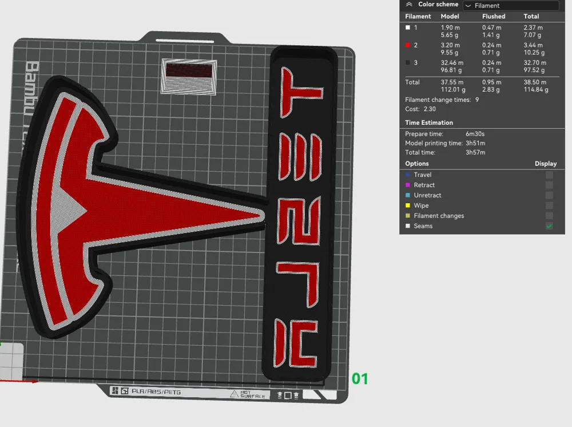Click the blue Travel legend marker
The image size is (572, 427).
(408, 175)
